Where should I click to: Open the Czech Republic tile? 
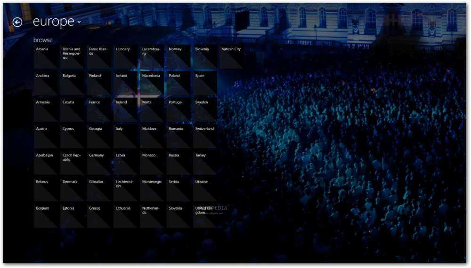click(72, 163)
